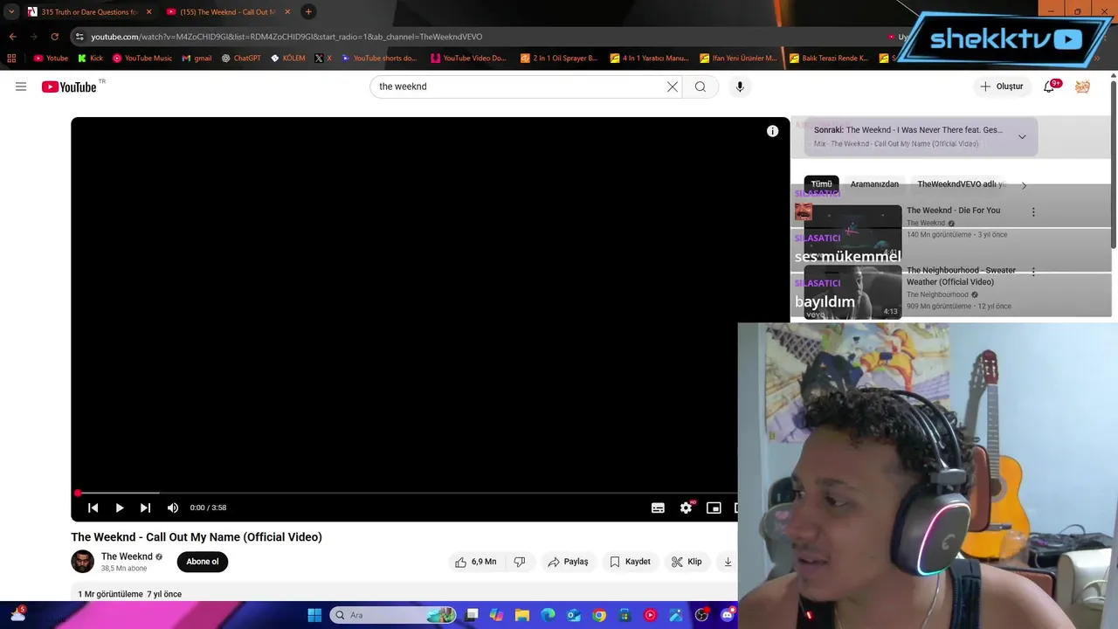Open The Weeknd - Die For You title

[953, 211]
